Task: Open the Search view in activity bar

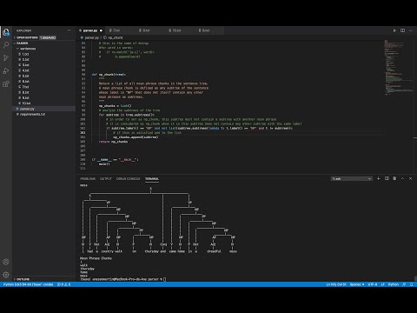Action: (6, 44)
